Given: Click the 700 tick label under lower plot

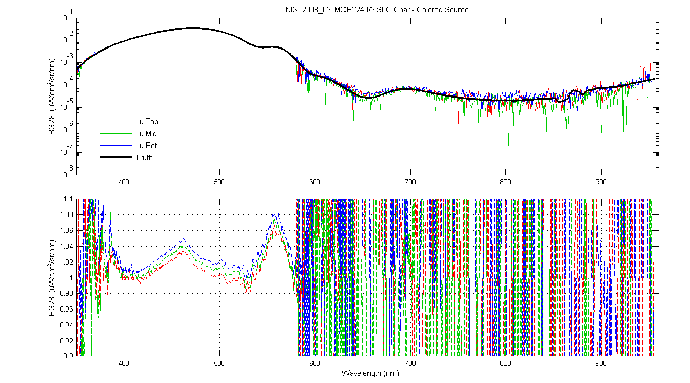Looking at the screenshot, I should [x=410, y=363].
